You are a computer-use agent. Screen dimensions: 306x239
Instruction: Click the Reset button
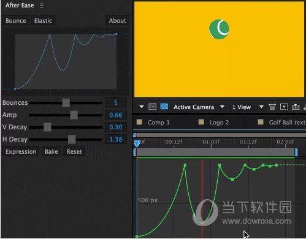74,151
